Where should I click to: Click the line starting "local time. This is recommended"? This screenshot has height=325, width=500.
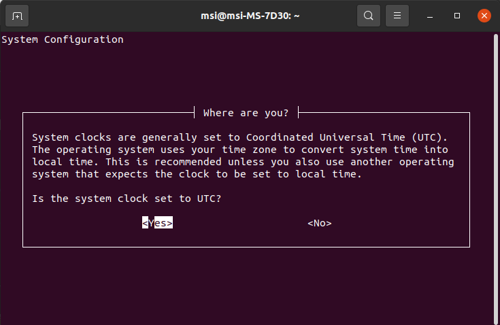[x=243, y=162]
